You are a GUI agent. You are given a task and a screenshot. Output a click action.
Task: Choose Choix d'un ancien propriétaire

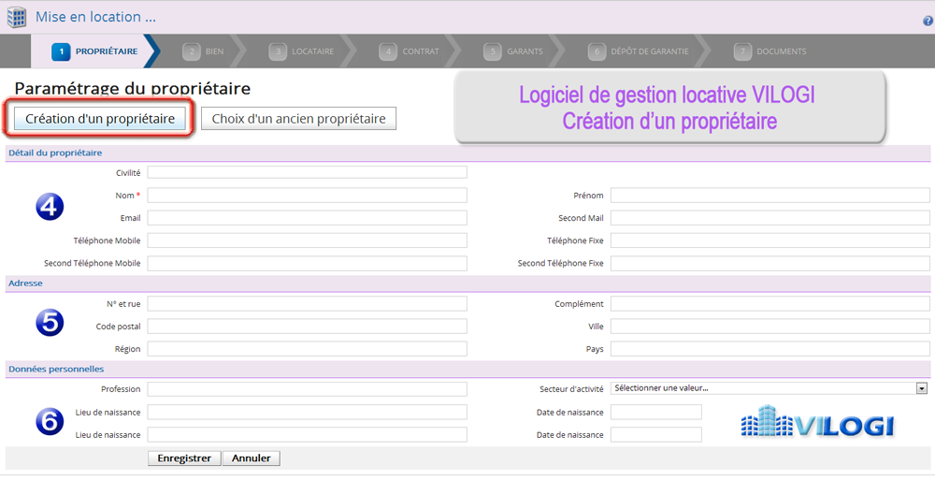[299, 118]
